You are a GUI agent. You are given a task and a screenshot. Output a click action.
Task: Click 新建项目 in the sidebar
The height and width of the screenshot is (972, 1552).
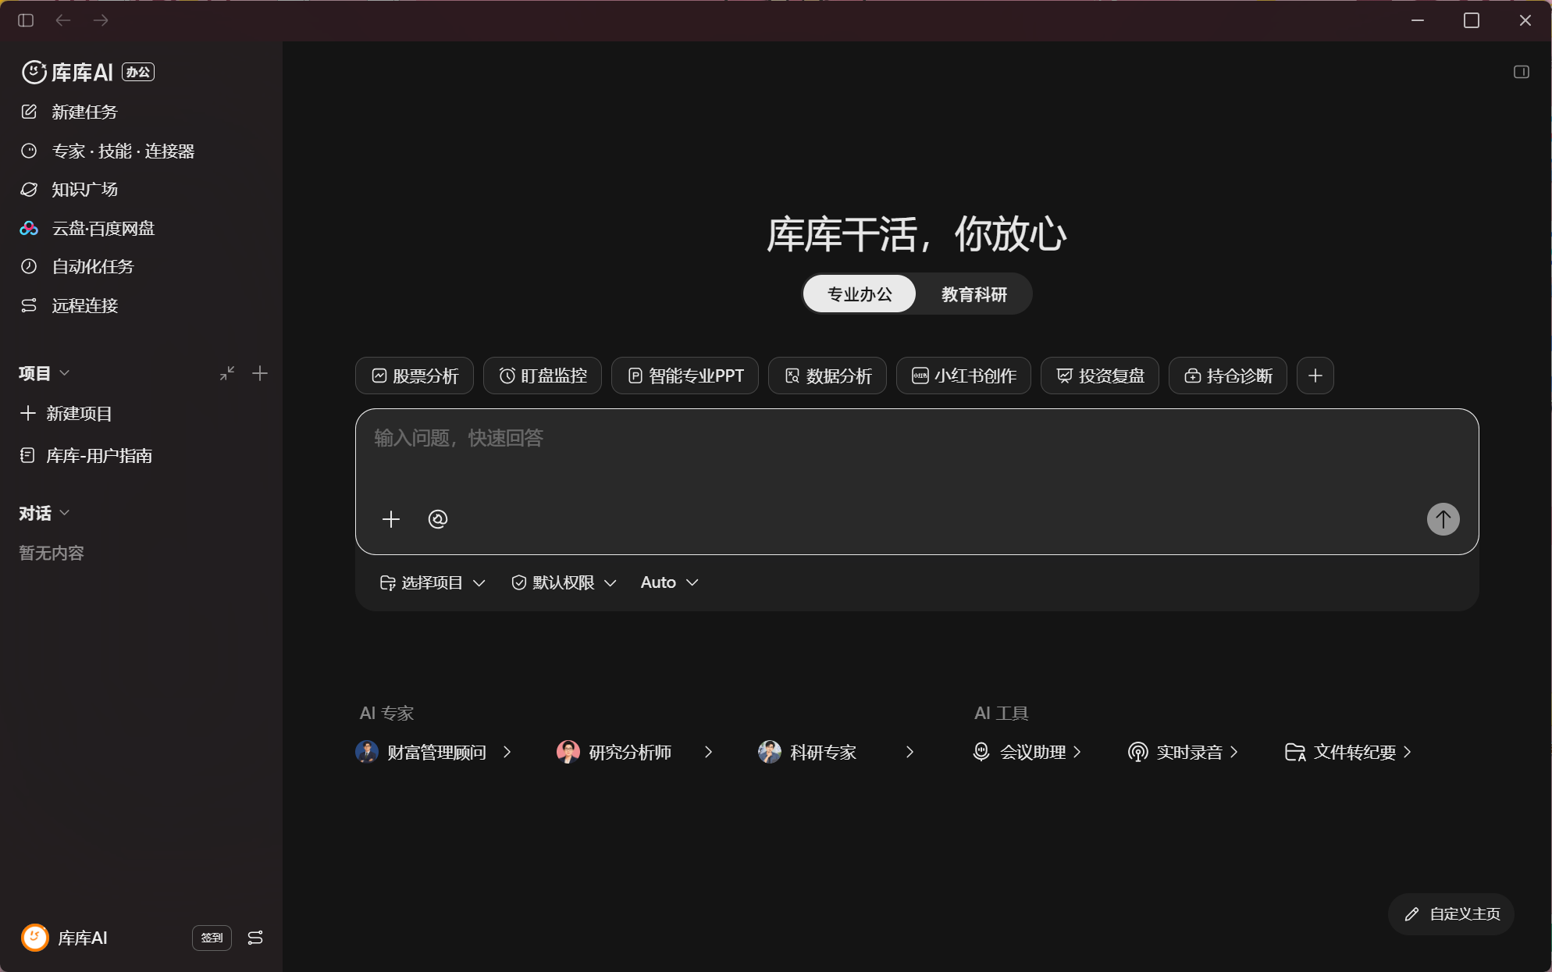[x=66, y=413]
